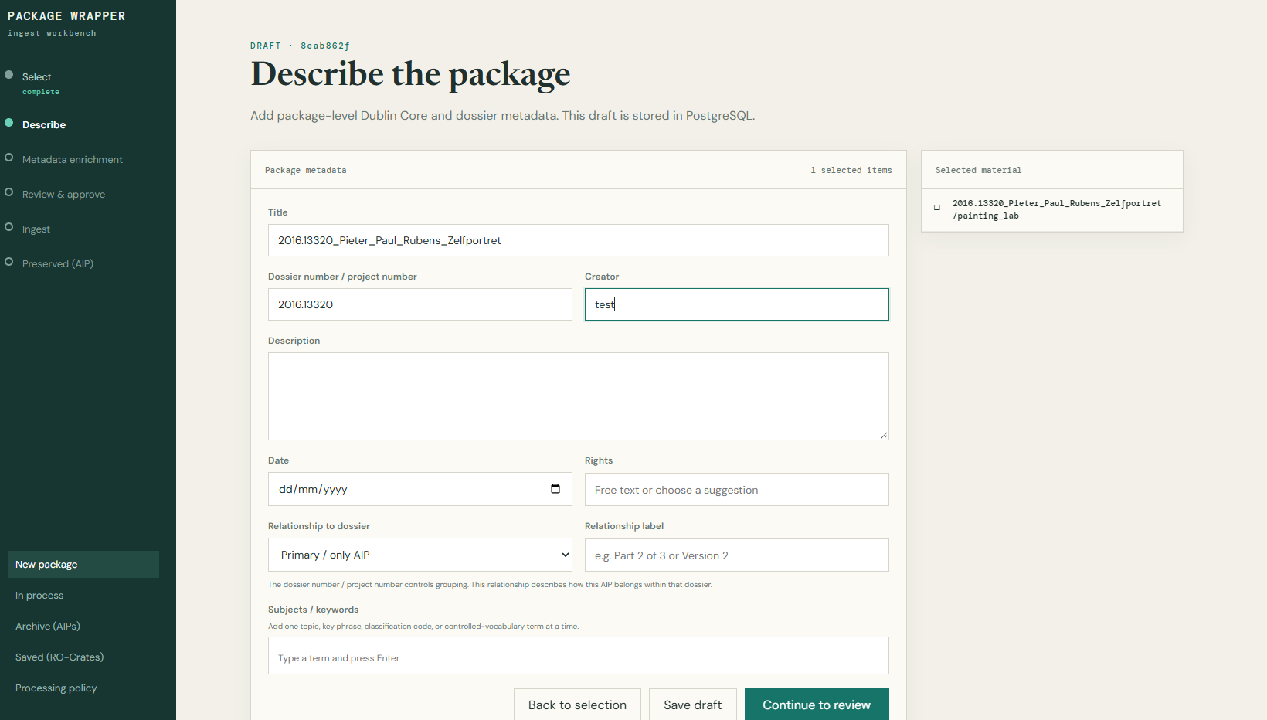The width and height of the screenshot is (1267, 720).
Task: Select New package in the sidebar
Action: pos(83,565)
